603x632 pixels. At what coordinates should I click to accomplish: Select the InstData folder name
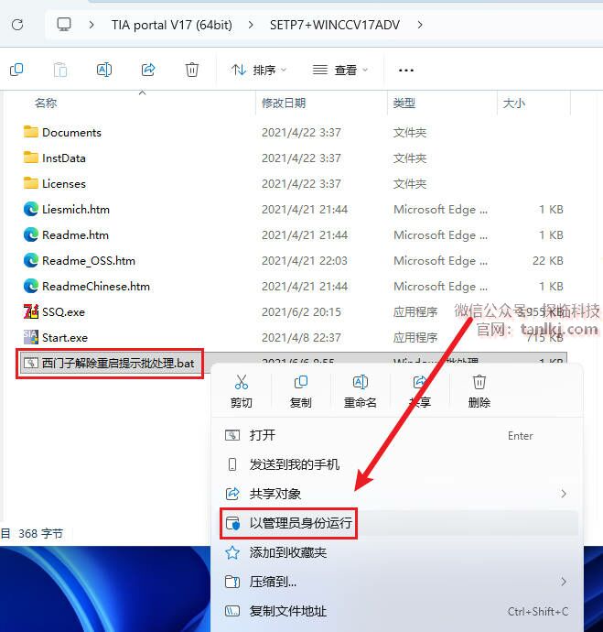64,158
